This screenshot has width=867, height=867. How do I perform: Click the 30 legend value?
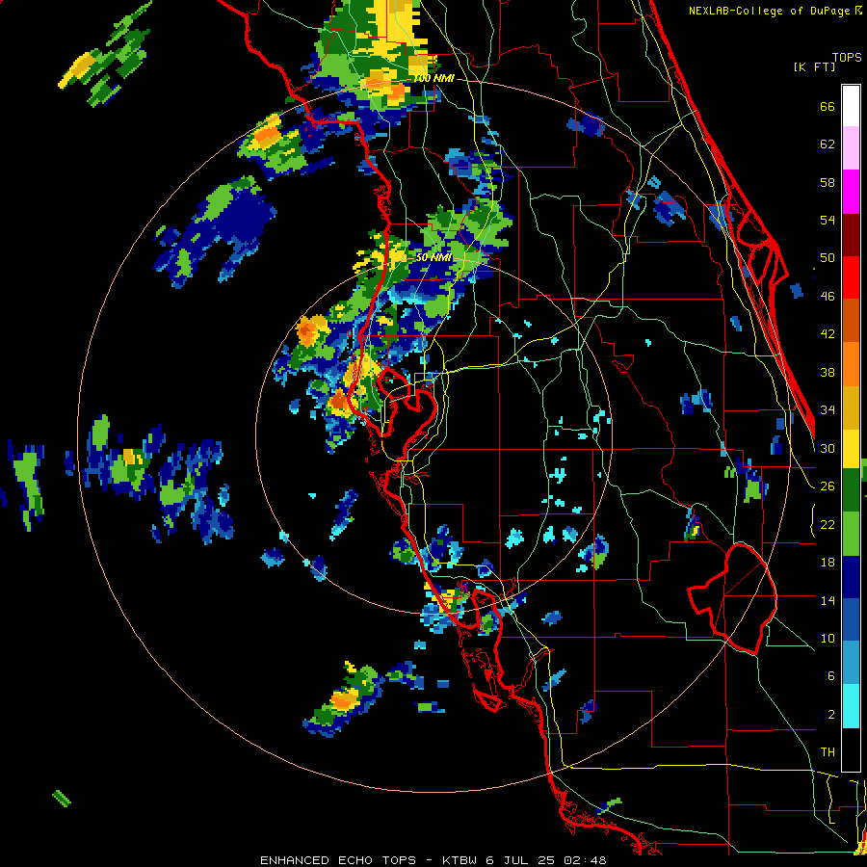[828, 448]
